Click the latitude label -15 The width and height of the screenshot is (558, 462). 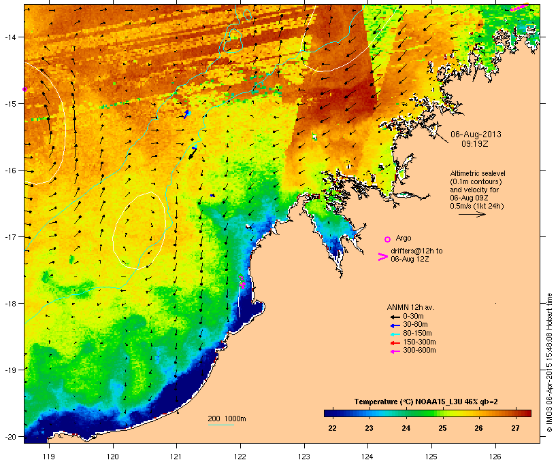click(10, 104)
